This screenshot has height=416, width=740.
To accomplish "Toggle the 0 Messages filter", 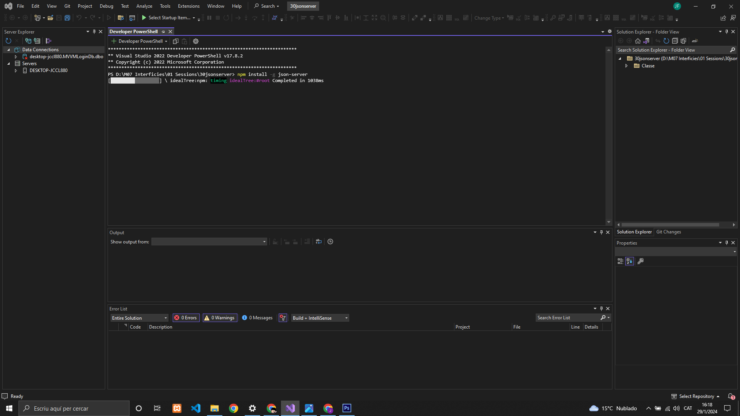I will pos(257,318).
